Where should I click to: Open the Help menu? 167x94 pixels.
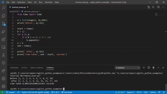57,2
